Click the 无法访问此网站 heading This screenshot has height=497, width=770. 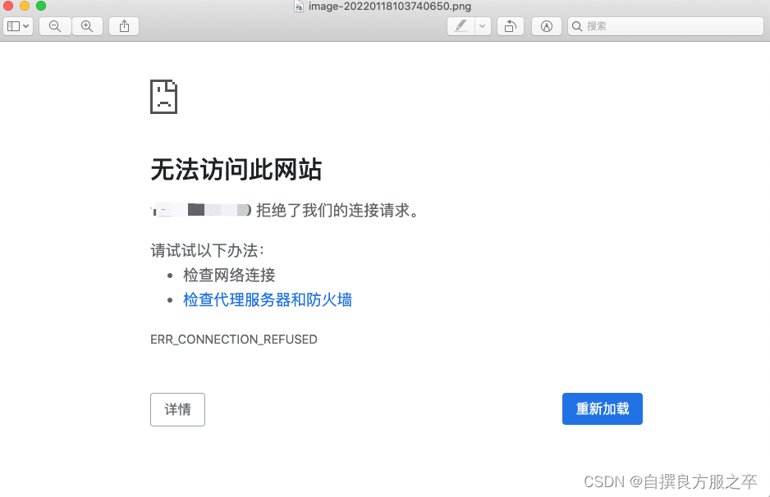coord(236,170)
